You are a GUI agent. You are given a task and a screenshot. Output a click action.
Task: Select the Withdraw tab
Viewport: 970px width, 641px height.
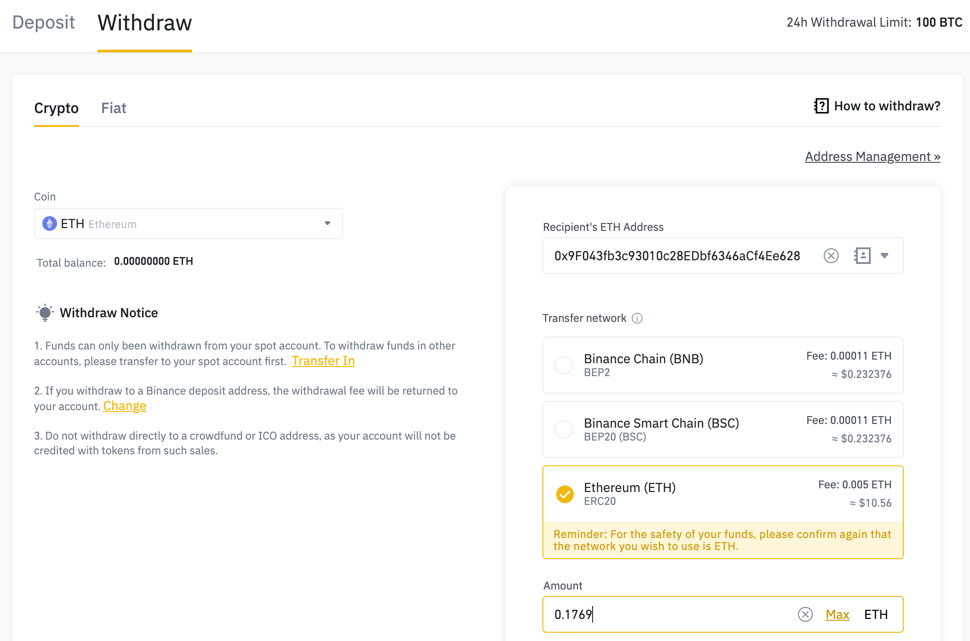point(145,23)
